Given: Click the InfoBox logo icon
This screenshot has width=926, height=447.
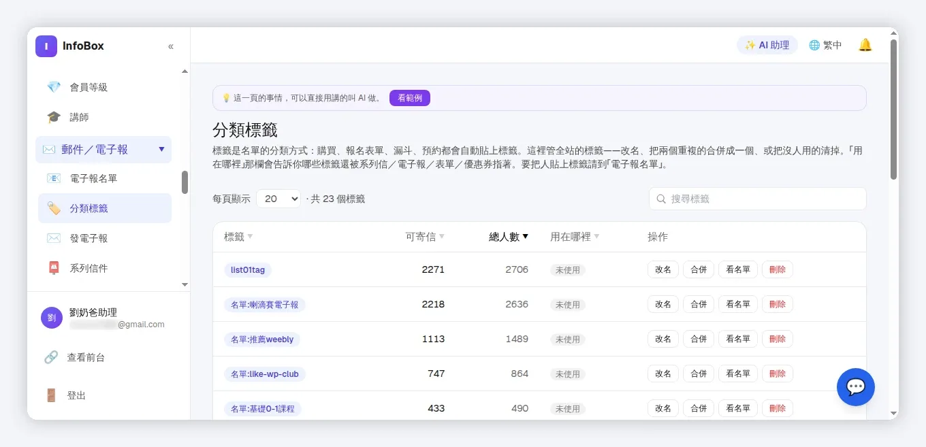Looking at the screenshot, I should tap(46, 46).
